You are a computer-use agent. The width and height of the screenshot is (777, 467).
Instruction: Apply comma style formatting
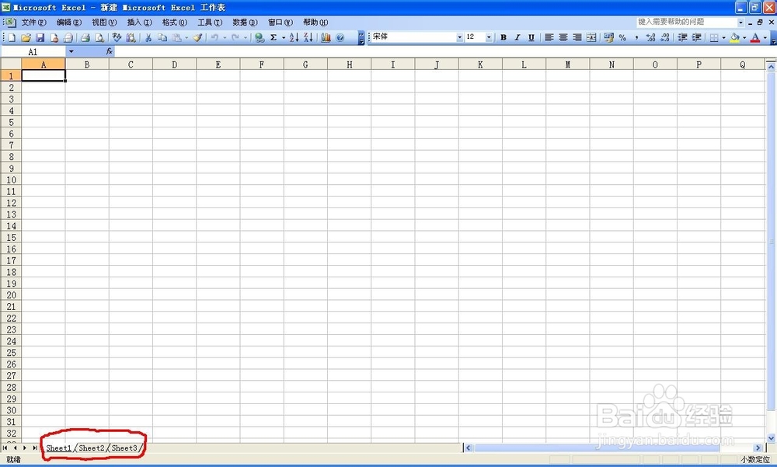(x=636, y=37)
